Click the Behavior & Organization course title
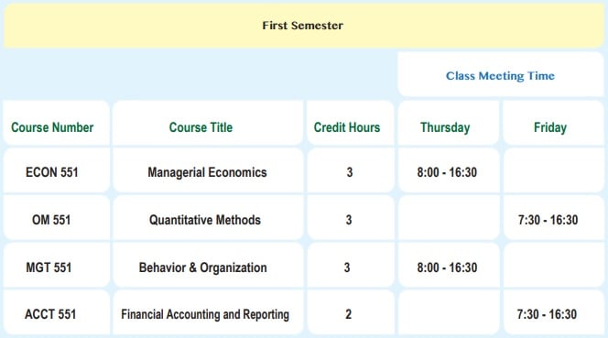The height and width of the screenshot is (338, 608). pos(202,267)
